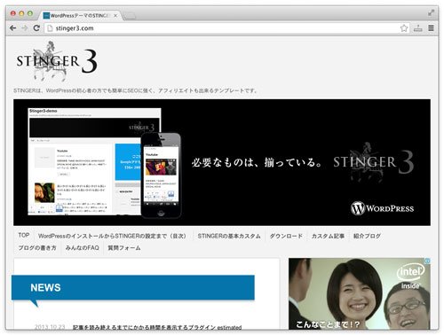
Task: Close the WordPress STINGER browser tab
Action: click(115, 16)
